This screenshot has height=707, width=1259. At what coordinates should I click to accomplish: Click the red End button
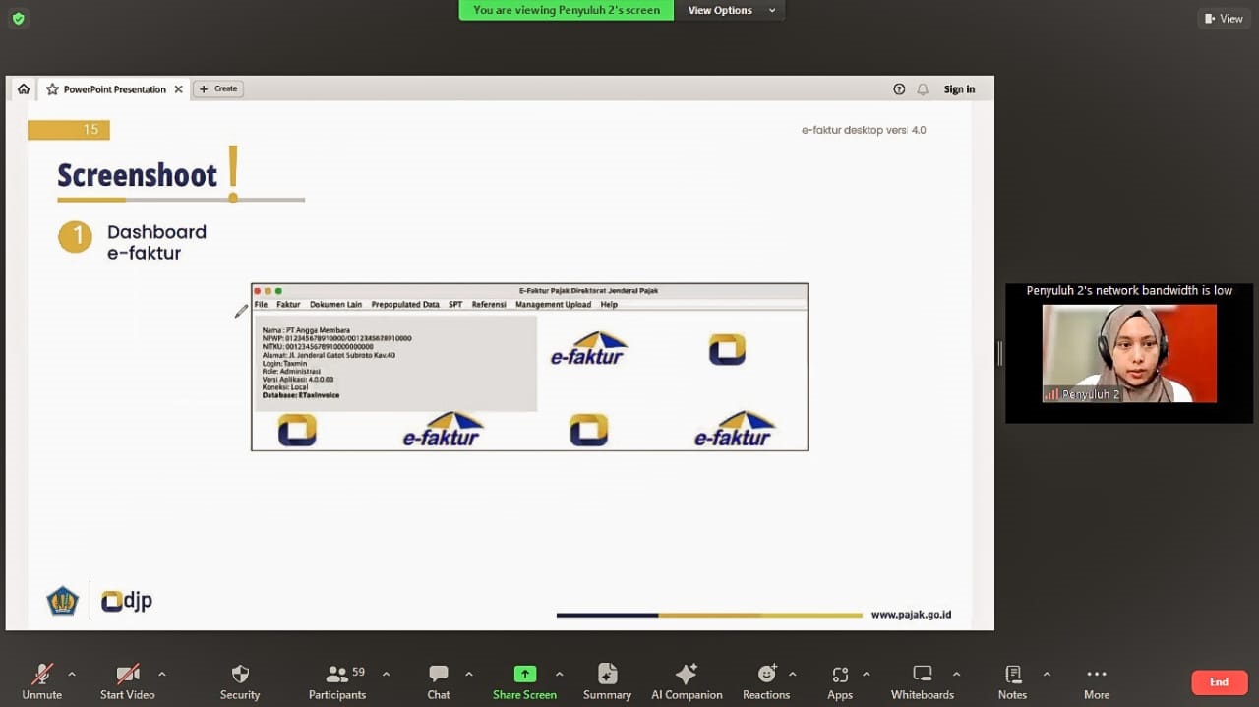tap(1219, 681)
